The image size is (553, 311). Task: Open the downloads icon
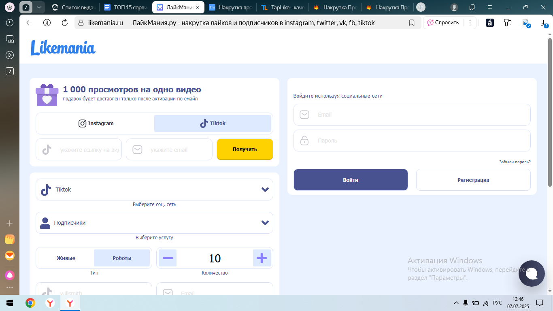[544, 23]
